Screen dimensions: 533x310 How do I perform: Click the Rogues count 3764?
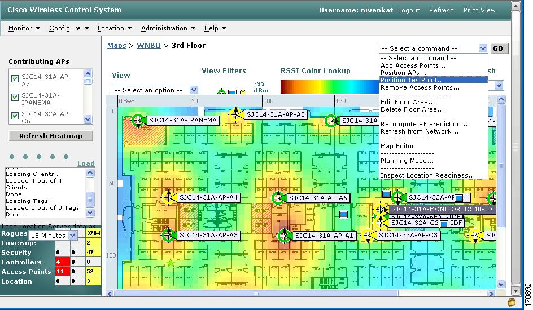point(93,233)
